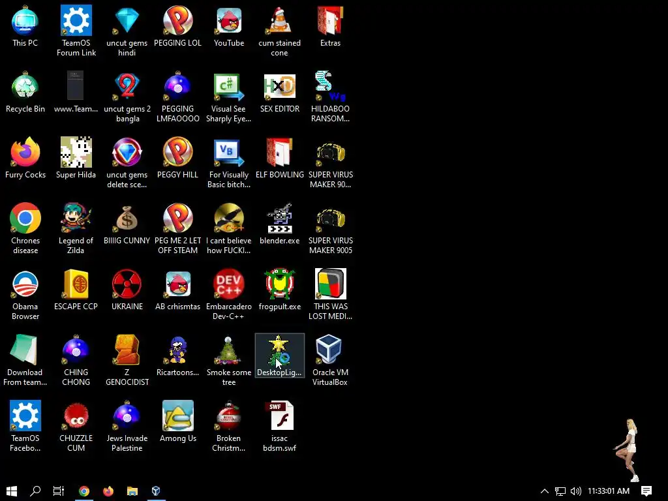Open the Action Center notifications icon
This screenshot has height=501, width=668.
[646, 491]
